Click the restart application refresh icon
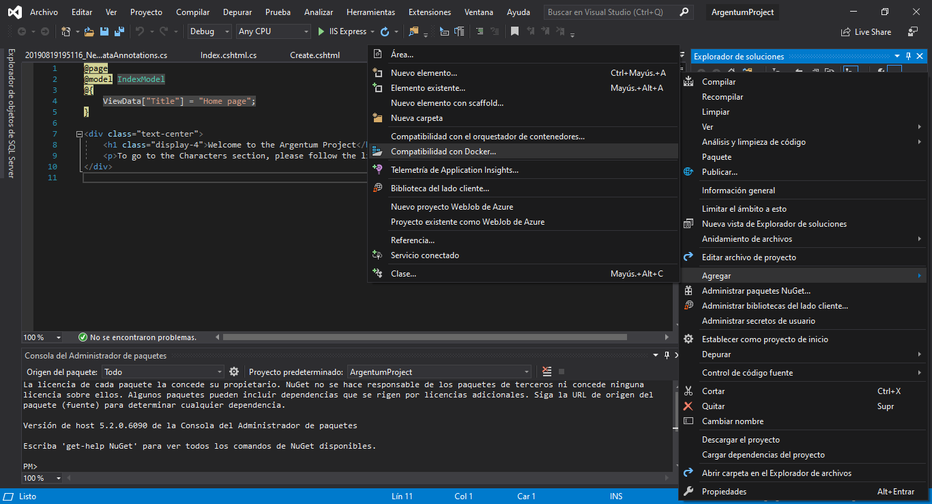This screenshot has height=504, width=932. pos(385,31)
